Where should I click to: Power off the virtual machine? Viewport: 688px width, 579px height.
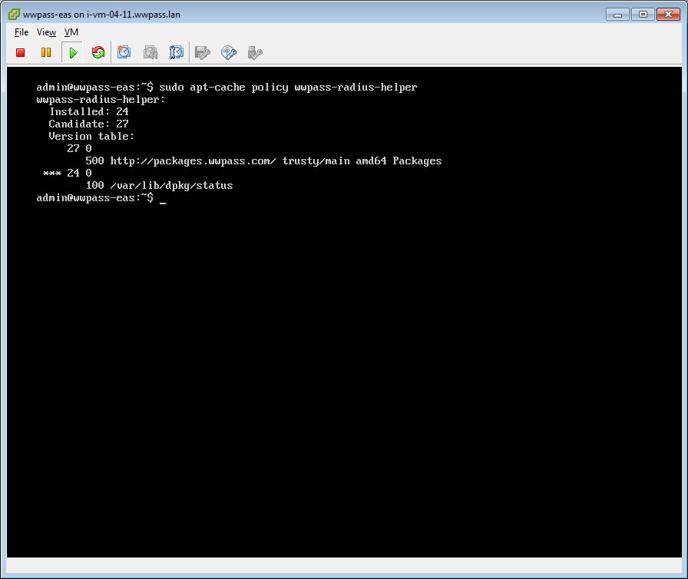tap(19, 52)
